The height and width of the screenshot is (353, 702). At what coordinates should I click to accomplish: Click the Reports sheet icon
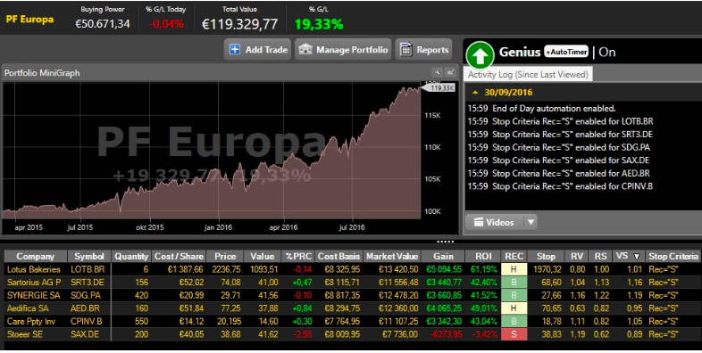click(x=405, y=50)
